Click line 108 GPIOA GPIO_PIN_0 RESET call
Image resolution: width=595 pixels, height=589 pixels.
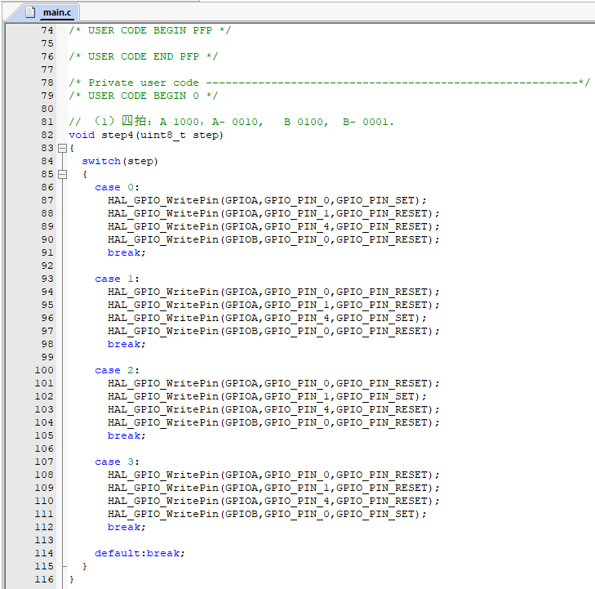click(273, 475)
